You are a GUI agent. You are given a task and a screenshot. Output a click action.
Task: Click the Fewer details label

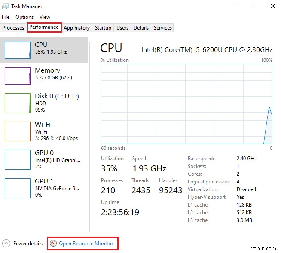point(28,243)
